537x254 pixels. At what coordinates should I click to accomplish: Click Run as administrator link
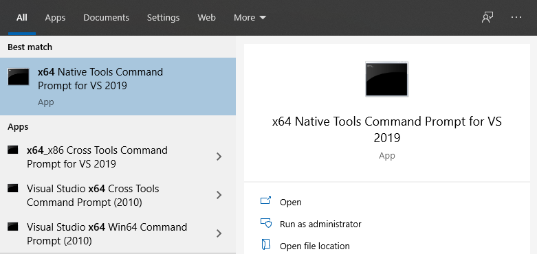tap(320, 224)
